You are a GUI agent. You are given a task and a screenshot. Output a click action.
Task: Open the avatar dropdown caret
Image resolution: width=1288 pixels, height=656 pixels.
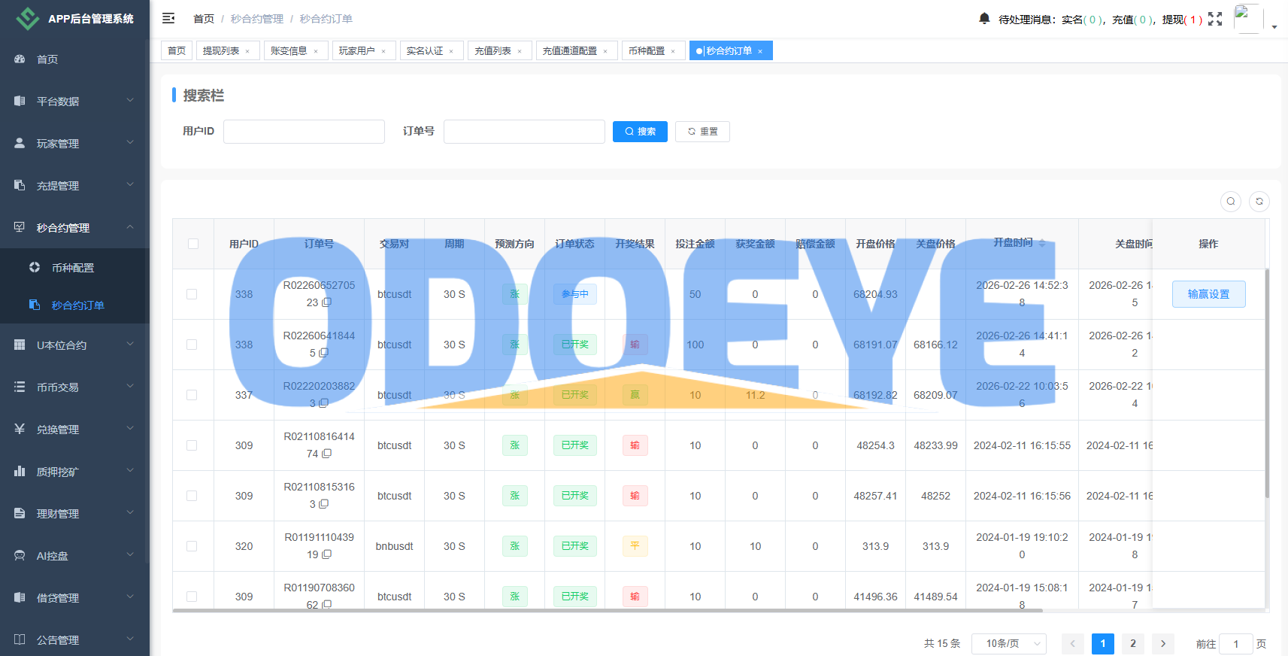(1274, 26)
